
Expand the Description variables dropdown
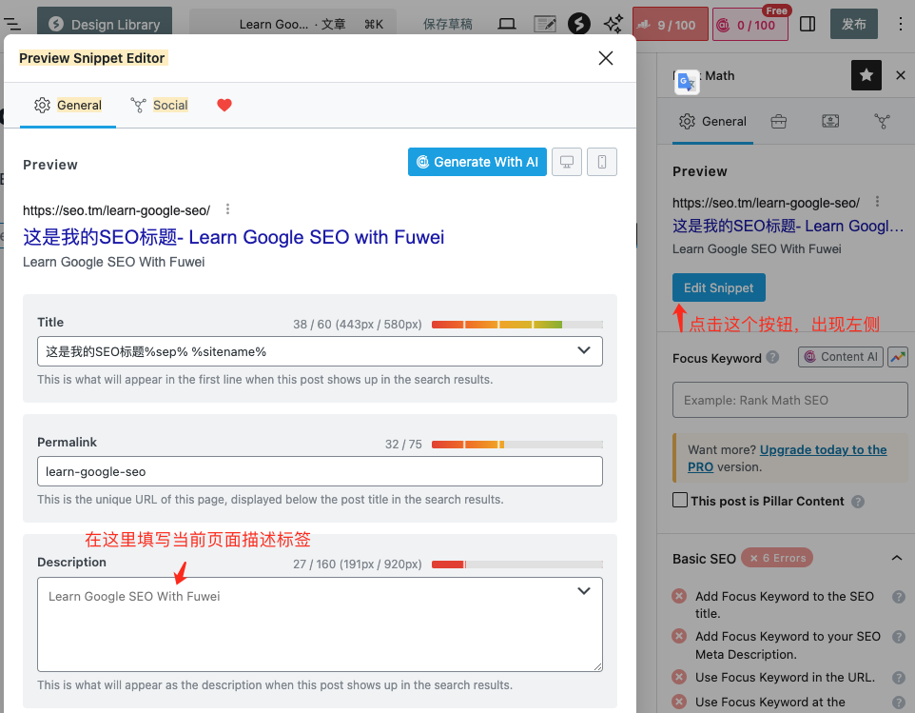click(x=584, y=590)
